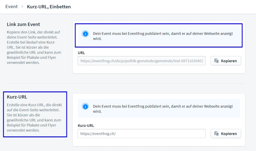Image resolution: width=256 pixels, height=151 pixels.
Task: Click the top publish notice text
Action: [x=163, y=36]
